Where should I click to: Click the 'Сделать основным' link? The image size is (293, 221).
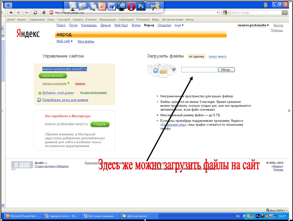[54, 84]
